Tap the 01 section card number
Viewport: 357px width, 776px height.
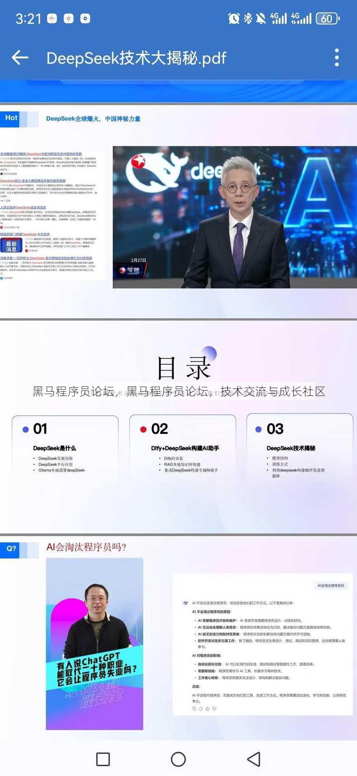point(40,429)
